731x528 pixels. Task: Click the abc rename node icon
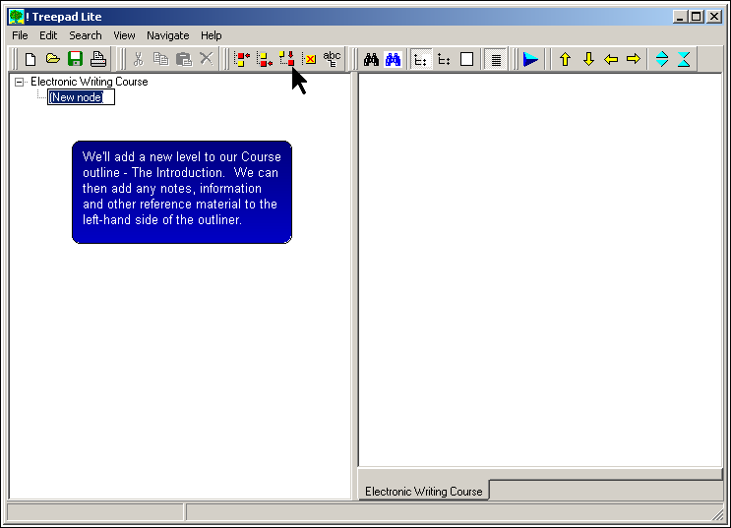point(332,59)
